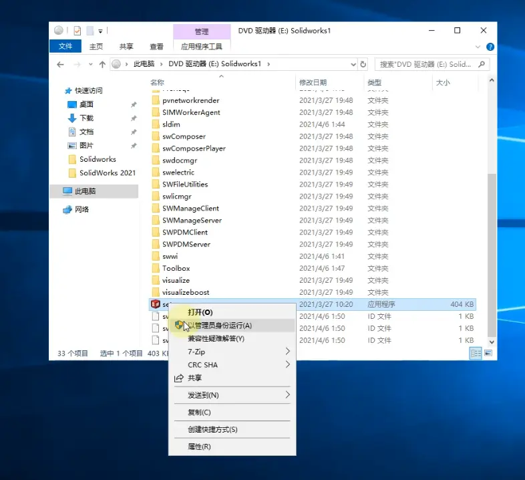Viewport: 525px width, 480px height.
Task: Open SolidWorks 2021 folder in navigation pane
Action: [x=107, y=173]
